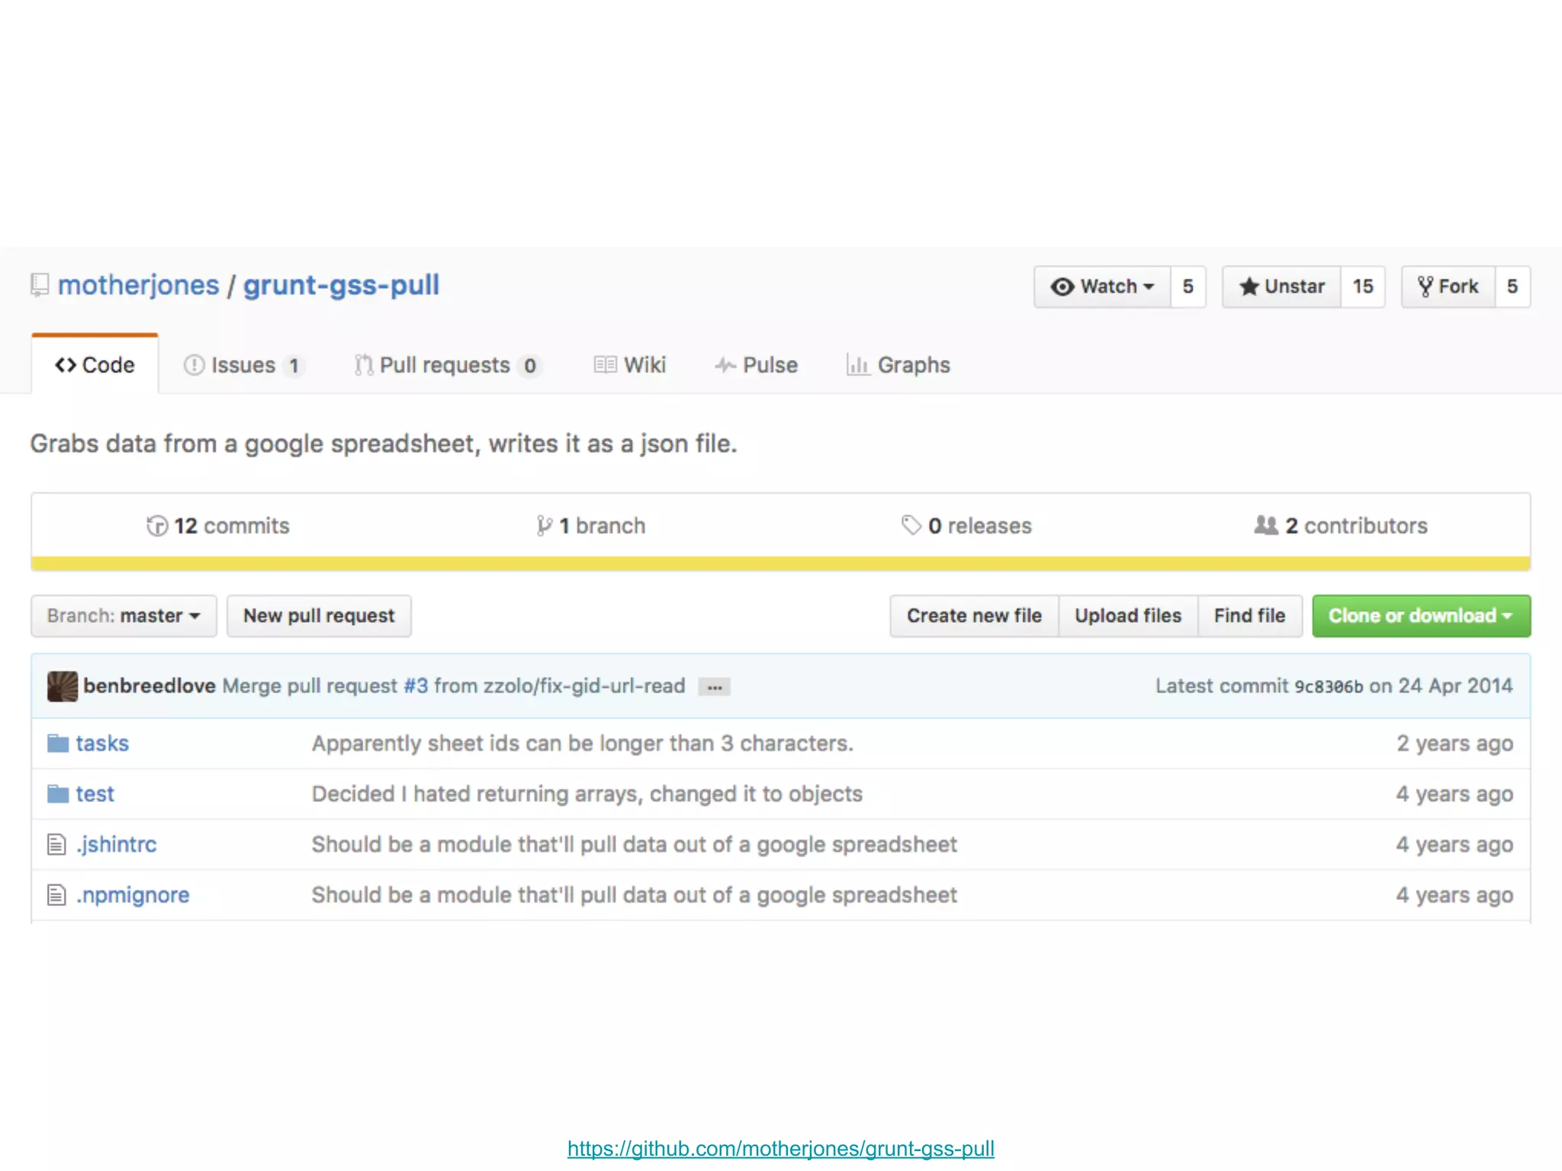Open the stargazers count 15
This screenshot has height=1171, width=1562.
pyautogui.click(x=1363, y=287)
